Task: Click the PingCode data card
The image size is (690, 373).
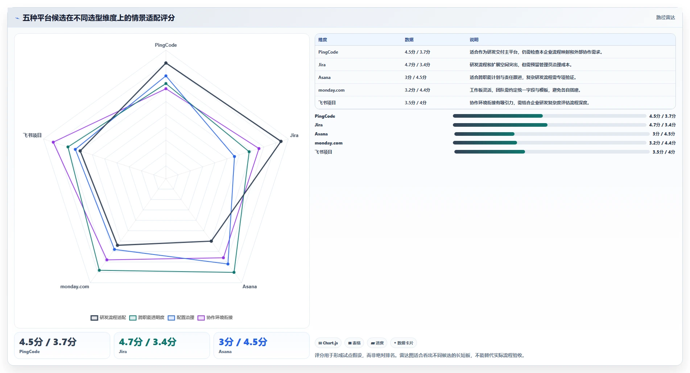Action: 62,345
